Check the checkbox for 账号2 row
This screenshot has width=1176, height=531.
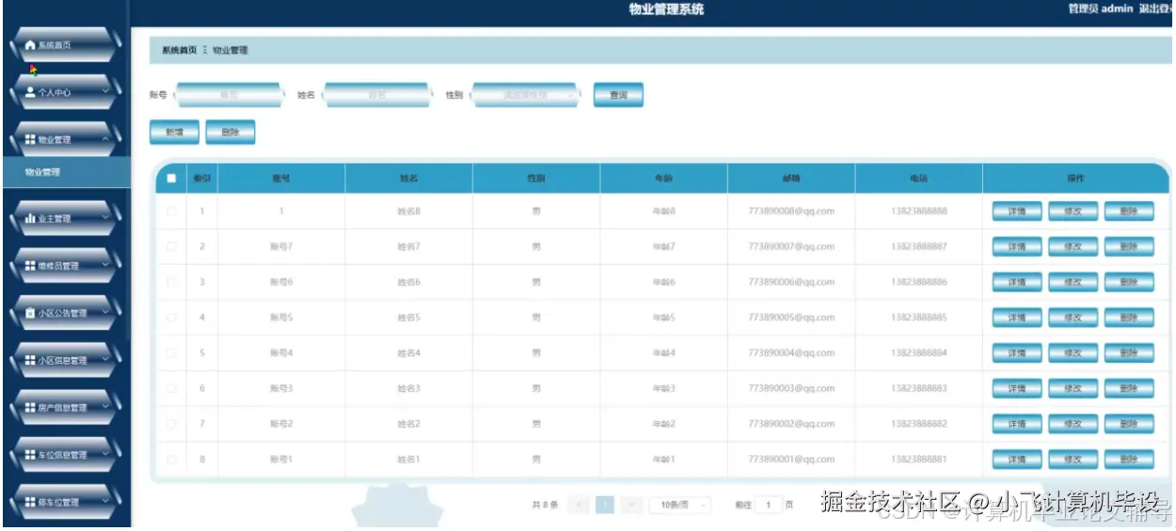(171, 424)
